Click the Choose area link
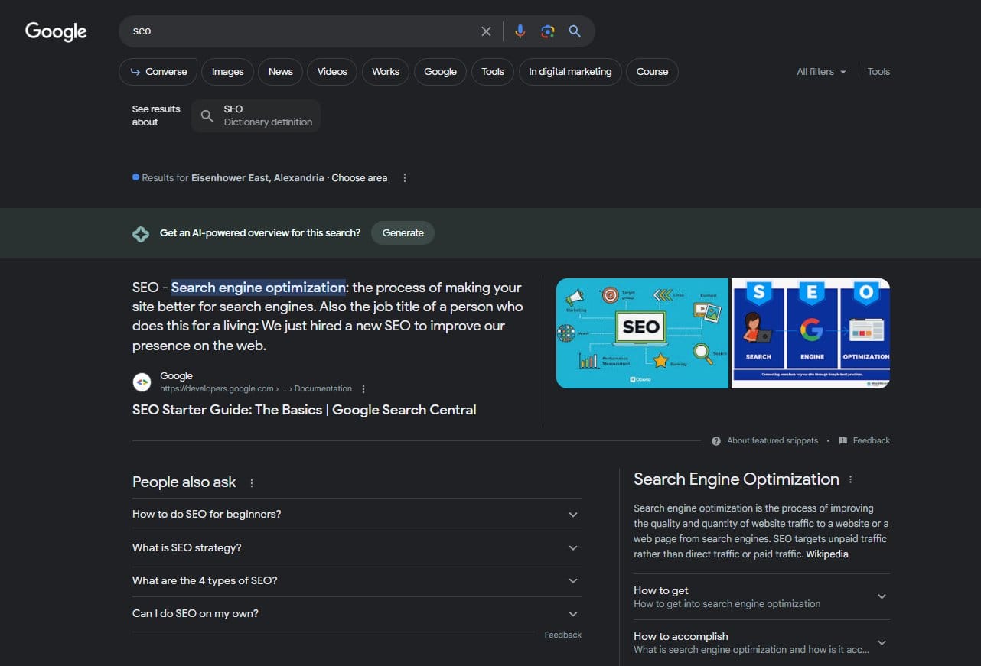 359,178
